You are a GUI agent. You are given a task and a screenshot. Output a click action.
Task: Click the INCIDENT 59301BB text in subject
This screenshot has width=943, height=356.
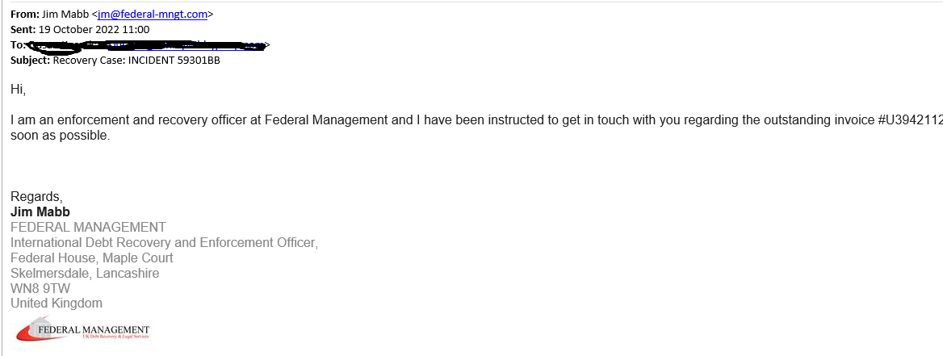point(174,60)
